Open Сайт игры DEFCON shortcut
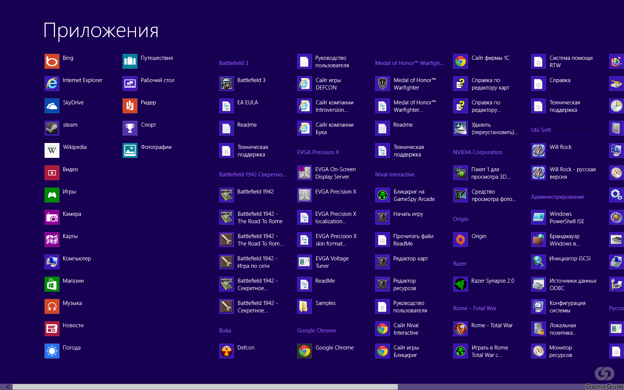The height and width of the screenshot is (390, 624). tap(319, 84)
